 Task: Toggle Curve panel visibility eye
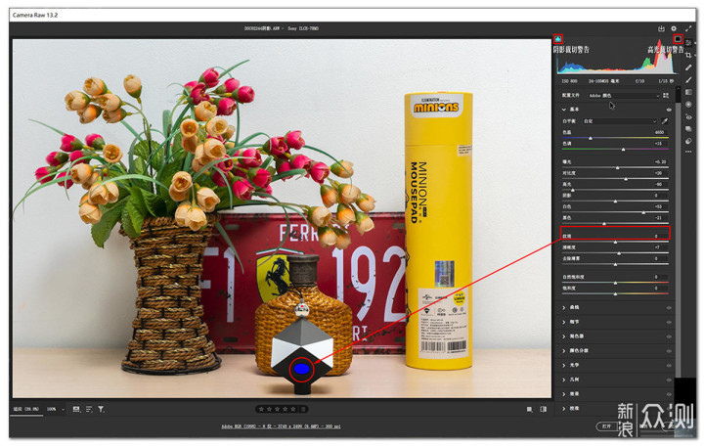(x=669, y=308)
